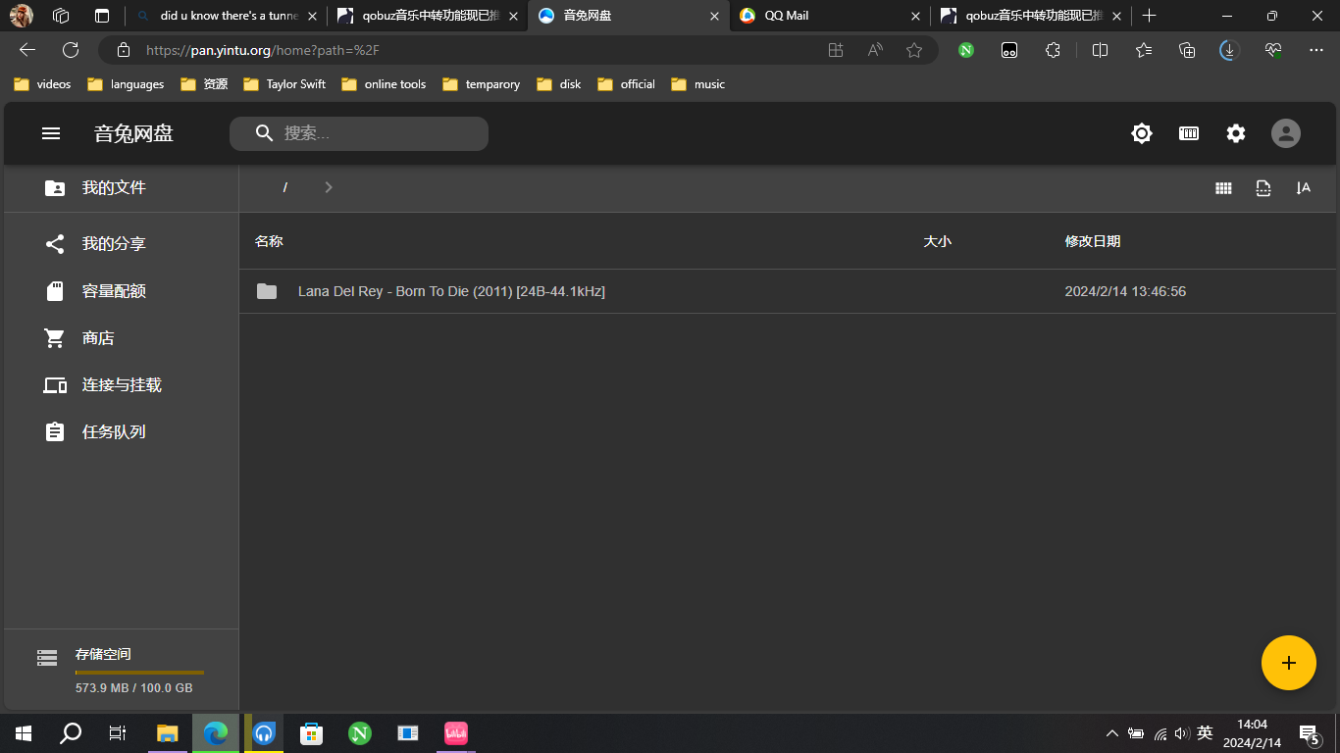Click the folder icon of Lana Del Rey row

[x=267, y=291]
